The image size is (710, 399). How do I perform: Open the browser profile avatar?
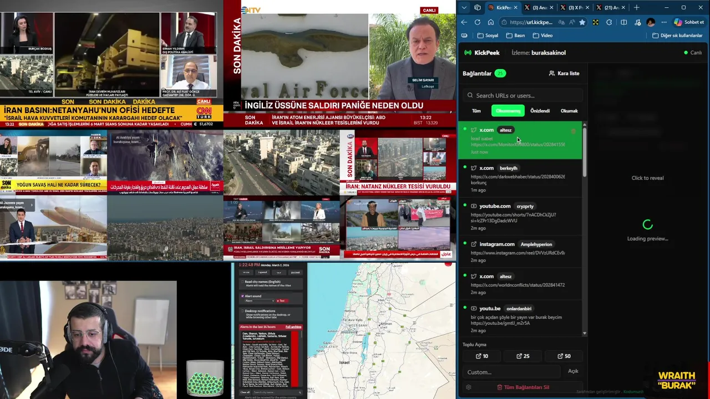click(651, 22)
